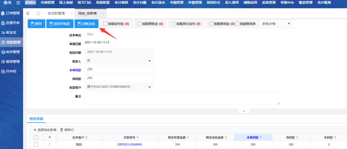This screenshot has width=347, height=149.
Task: Enable 加载应付款 checkbox
Action: tap(105, 24)
